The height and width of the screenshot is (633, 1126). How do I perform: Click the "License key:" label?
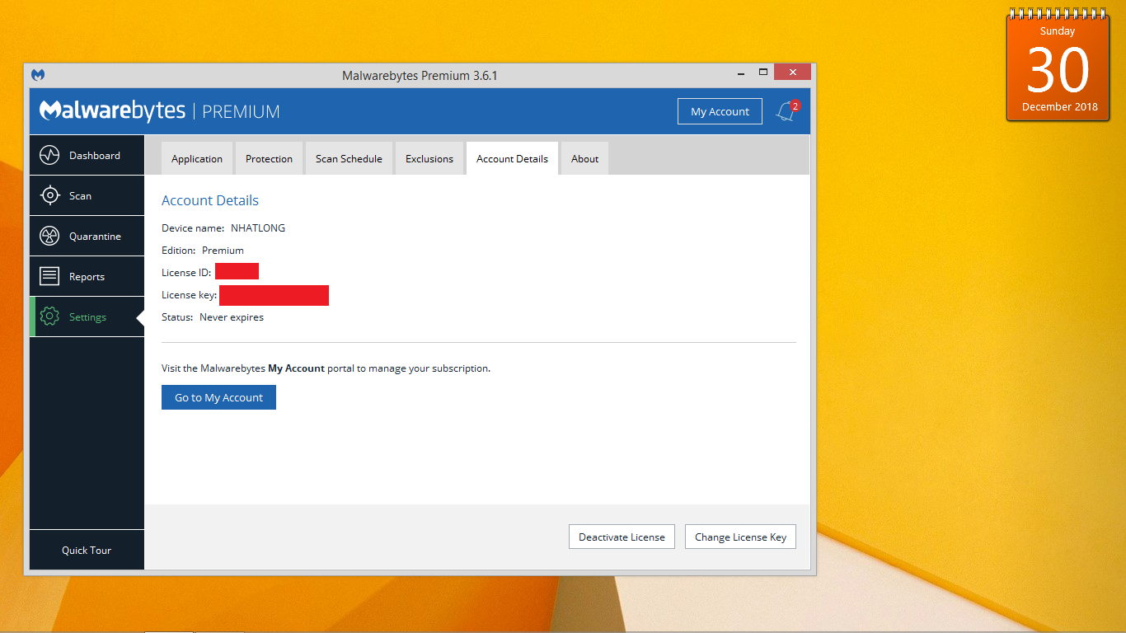pyautogui.click(x=189, y=294)
